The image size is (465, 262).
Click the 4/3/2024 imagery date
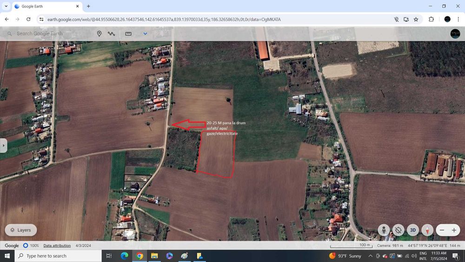coord(83,246)
